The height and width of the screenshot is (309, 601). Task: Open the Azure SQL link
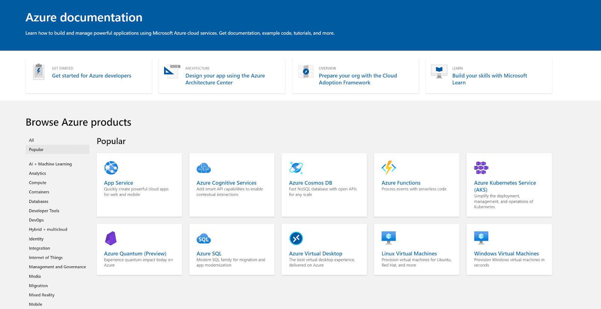209,254
